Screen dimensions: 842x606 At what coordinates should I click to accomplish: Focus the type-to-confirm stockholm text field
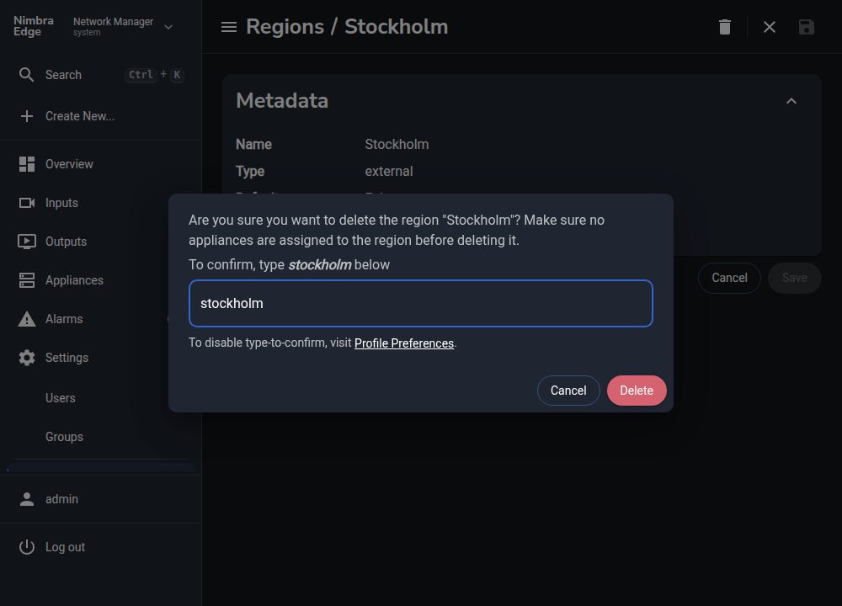[420, 303]
